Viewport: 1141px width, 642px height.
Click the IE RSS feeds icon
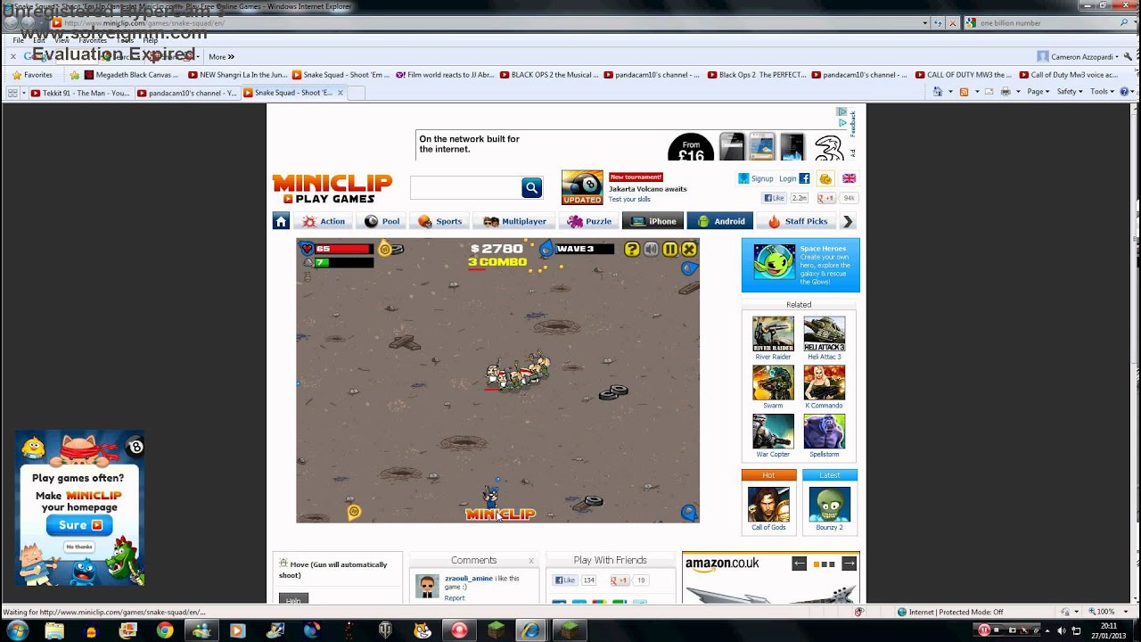tap(964, 92)
